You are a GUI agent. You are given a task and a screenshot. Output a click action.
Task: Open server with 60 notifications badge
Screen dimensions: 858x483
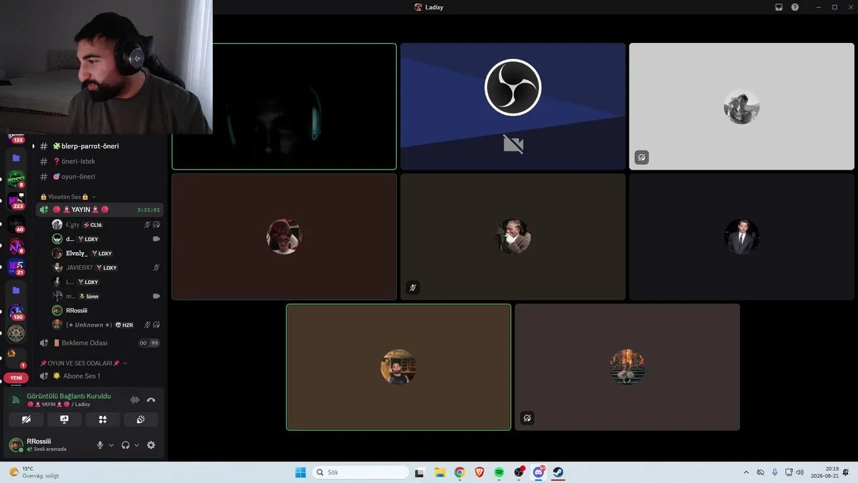tap(16, 224)
